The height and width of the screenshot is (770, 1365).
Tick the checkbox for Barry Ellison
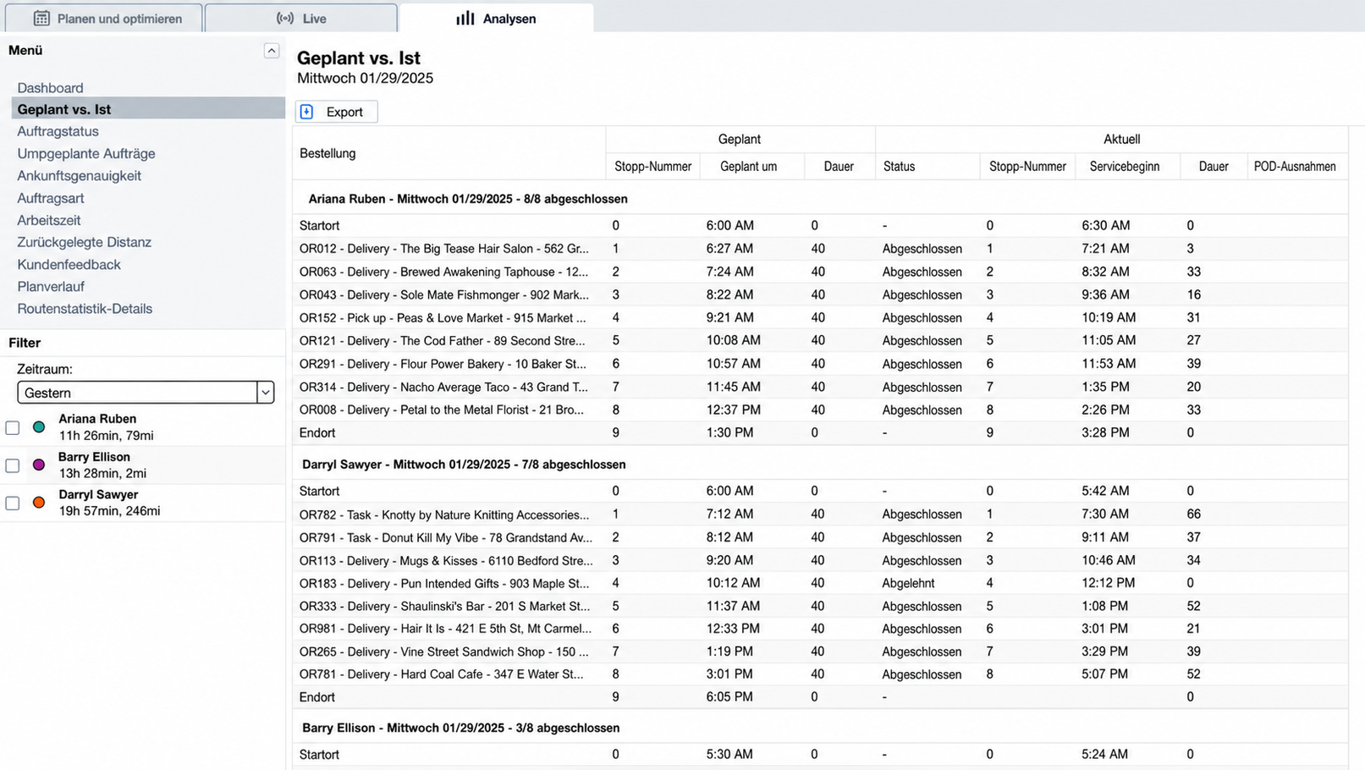click(13, 465)
